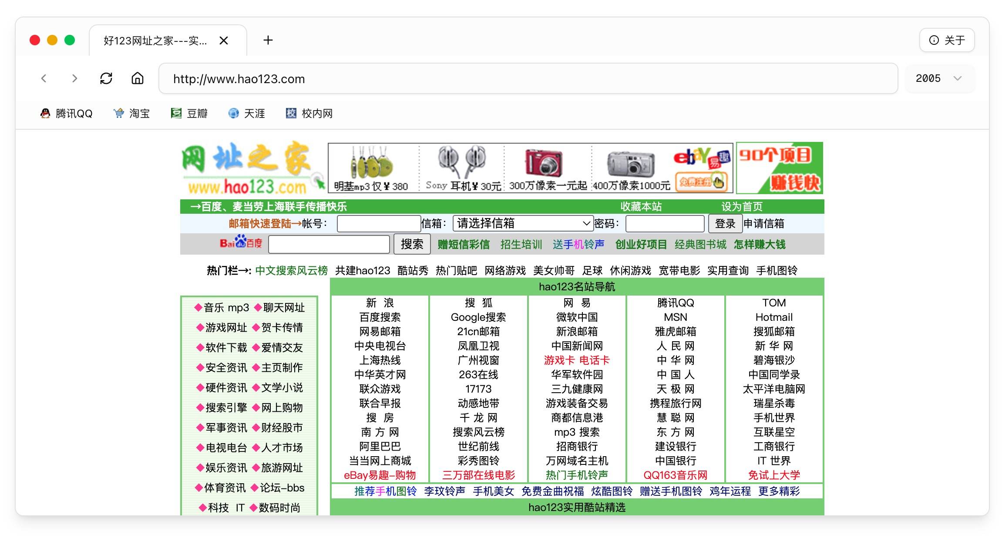
Task: Open the 阿里巴巴 link
Action: click(x=380, y=446)
